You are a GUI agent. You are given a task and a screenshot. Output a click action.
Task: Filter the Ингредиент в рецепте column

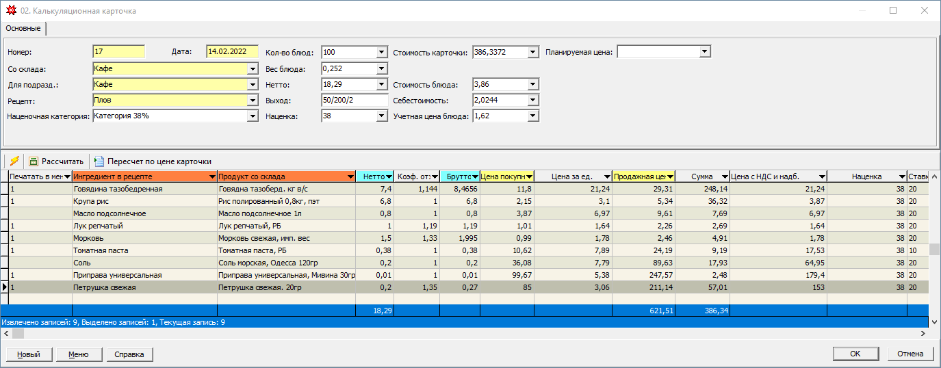[212, 176]
